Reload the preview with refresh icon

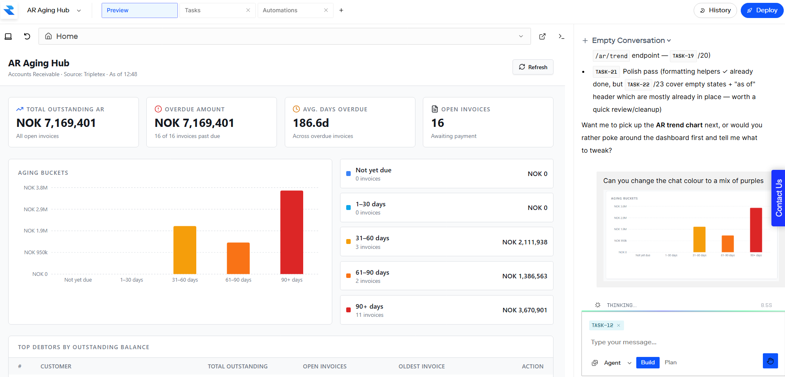tap(27, 36)
